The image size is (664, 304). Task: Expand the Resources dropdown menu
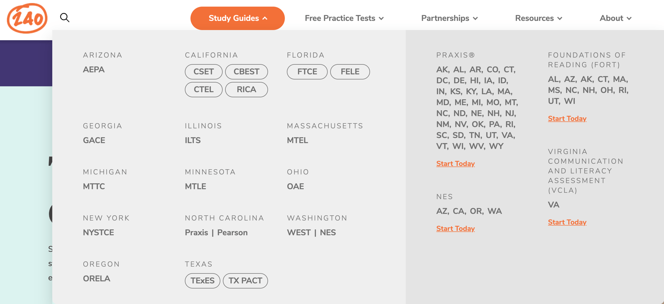(539, 18)
